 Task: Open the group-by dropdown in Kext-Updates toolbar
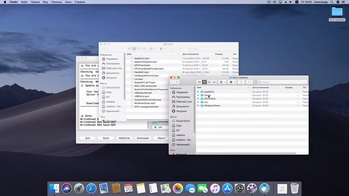pyautogui.click(x=222, y=82)
